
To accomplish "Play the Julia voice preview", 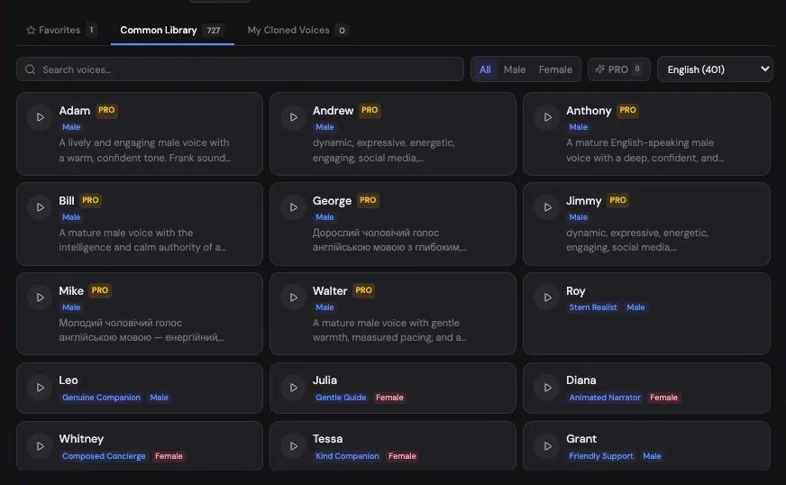I will click(x=294, y=388).
